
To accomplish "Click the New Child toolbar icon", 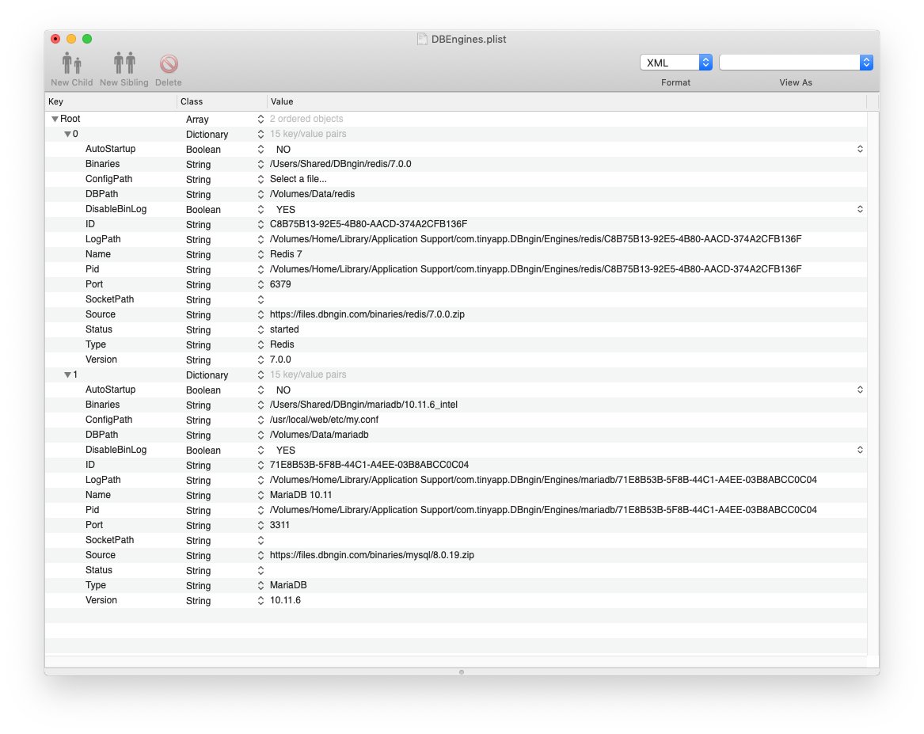I will (71, 63).
